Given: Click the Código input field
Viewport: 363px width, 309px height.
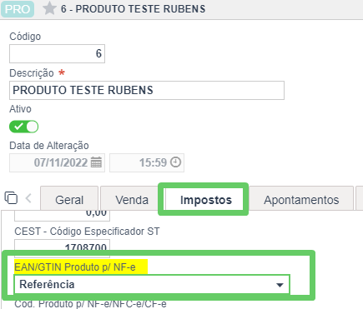Looking at the screenshot, I should (x=57, y=53).
